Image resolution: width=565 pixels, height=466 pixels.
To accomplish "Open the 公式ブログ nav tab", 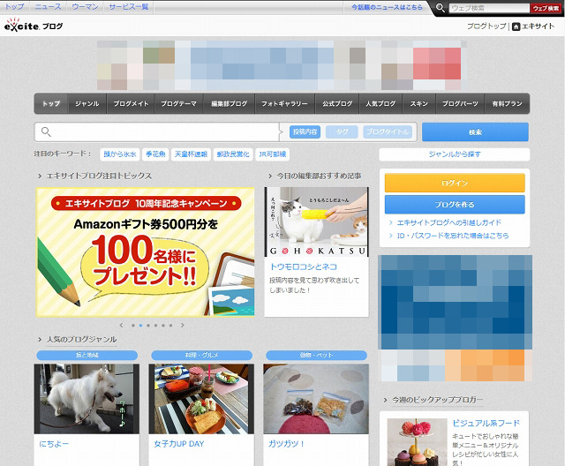I will coord(337,103).
